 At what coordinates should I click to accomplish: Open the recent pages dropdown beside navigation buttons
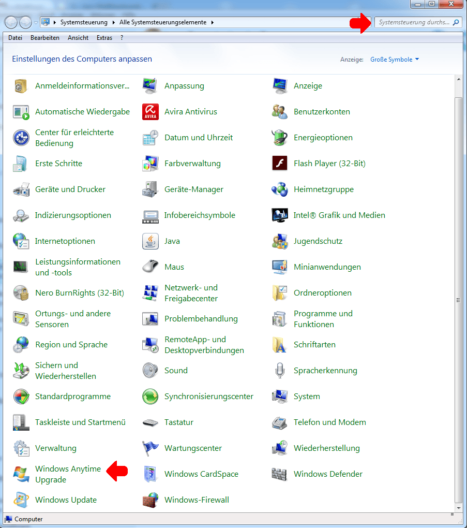tap(36, 23)
